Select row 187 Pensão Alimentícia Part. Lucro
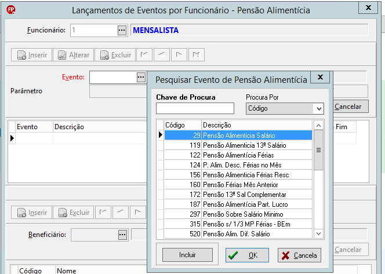 tap(238, 204)
